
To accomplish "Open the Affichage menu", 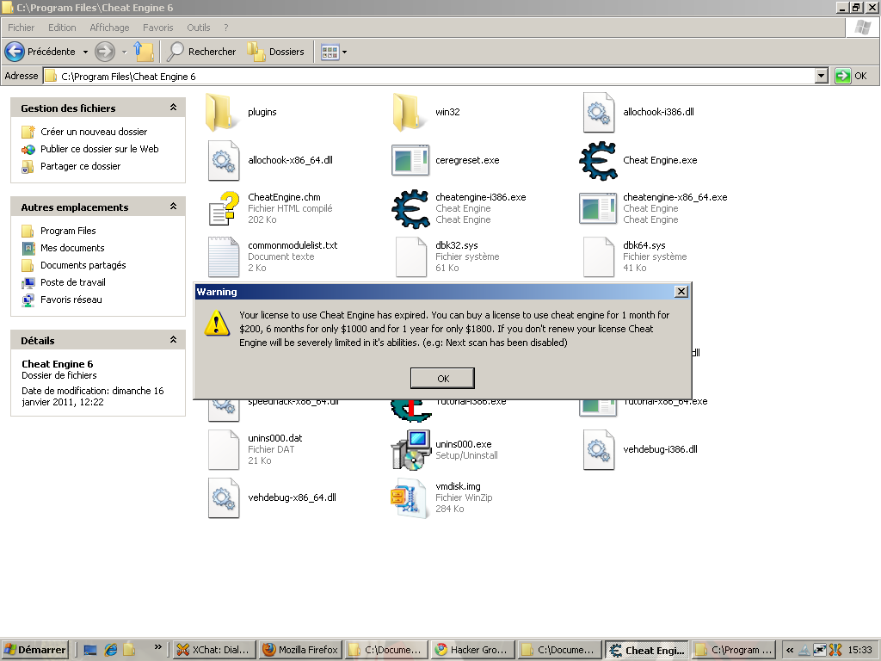I will tap(109, 28).
